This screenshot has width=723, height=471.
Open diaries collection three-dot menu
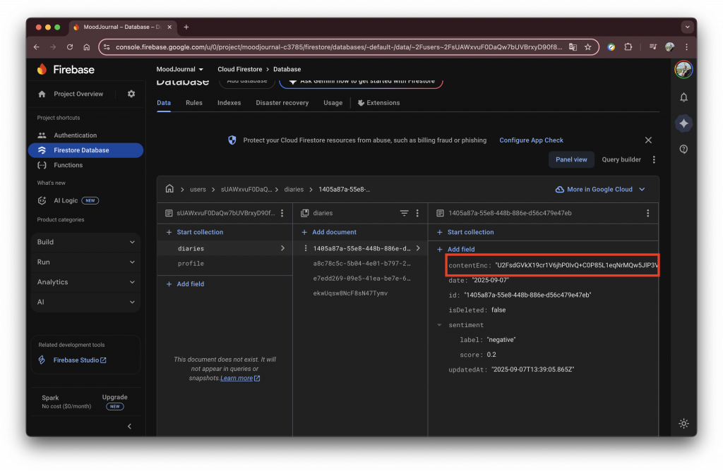pyautogui.click(x=417, y=213)
